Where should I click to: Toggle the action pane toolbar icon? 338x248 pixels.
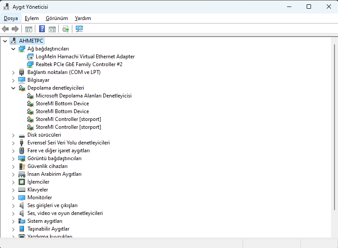[52, 29]
